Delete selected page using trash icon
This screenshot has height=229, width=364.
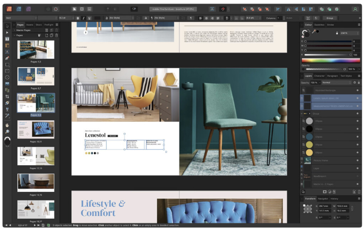pyautogui.click(x=56, y=35)
